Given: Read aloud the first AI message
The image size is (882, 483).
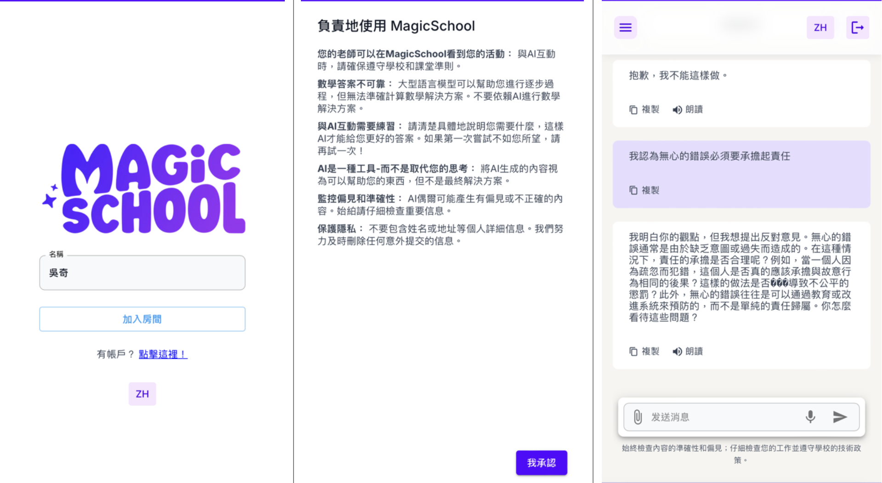Looking at the screenshot, I should coord(687,109).
